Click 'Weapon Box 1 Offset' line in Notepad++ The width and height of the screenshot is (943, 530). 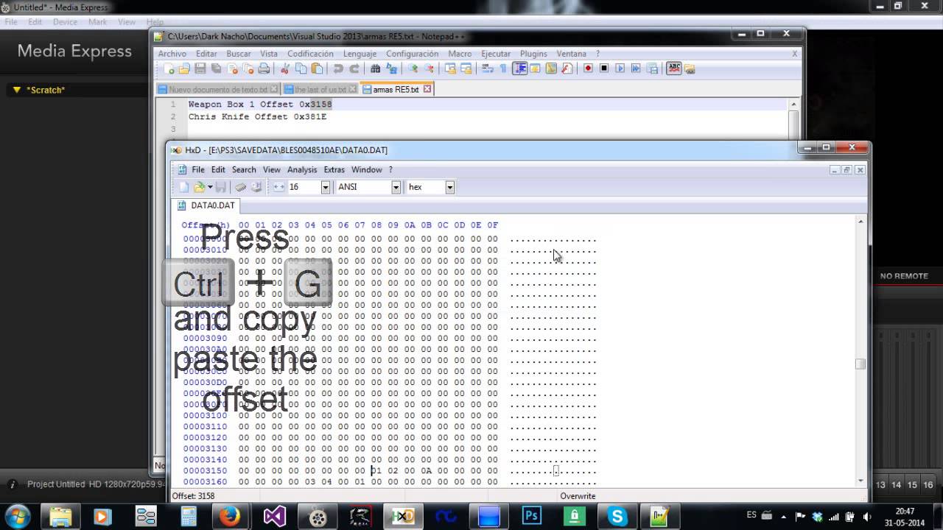tap(260, 105)
